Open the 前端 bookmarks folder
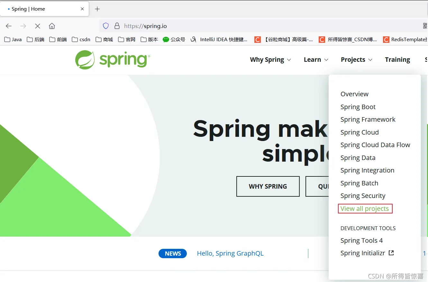The height and width of the screenshot is (282, 428). 58,40
